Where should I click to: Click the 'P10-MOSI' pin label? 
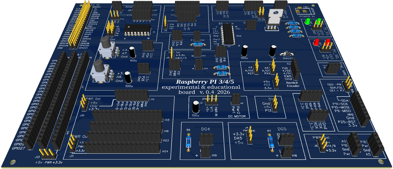tap(341, 107)
